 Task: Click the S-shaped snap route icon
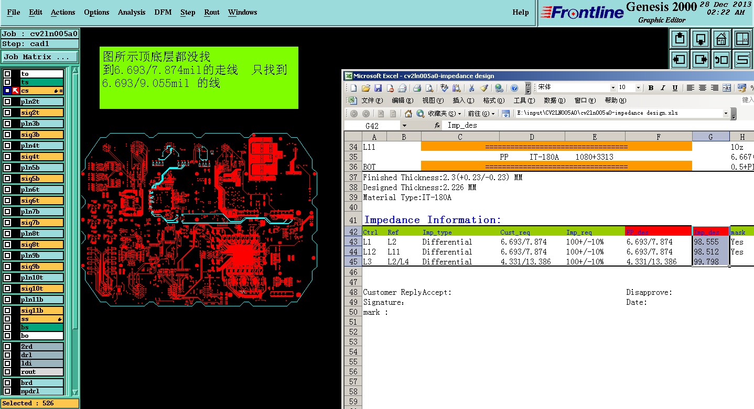pyautogui.click(x=742, y=59)
